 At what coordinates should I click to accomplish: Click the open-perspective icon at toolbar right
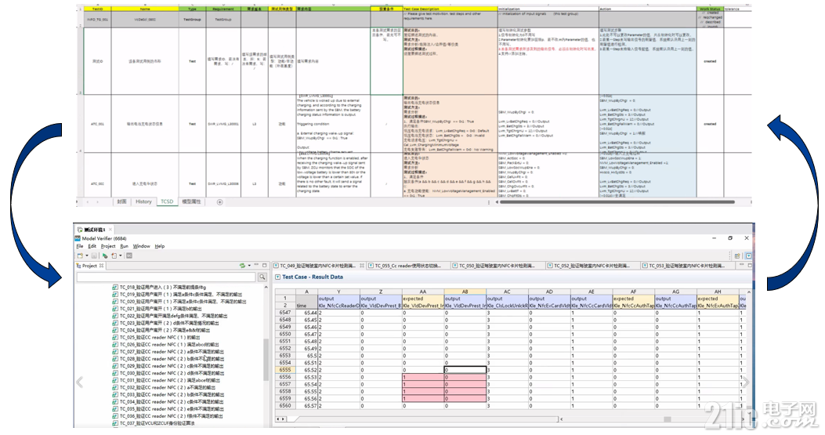[737, 256]
